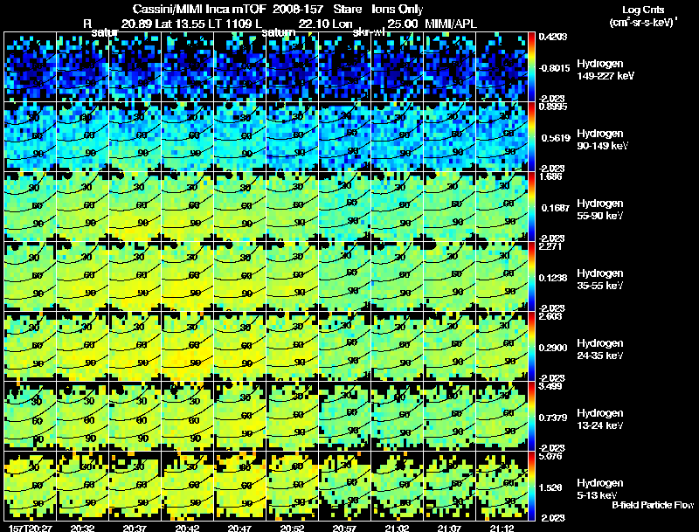Open the 5-13 keV panel at 20:27

pos(30,486)
